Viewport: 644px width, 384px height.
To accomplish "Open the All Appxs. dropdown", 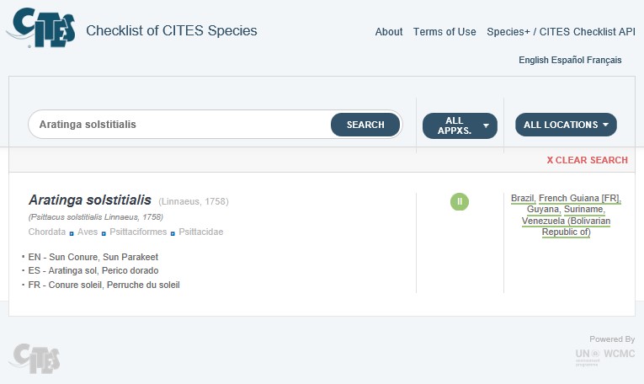I will [x=459, y=125].
